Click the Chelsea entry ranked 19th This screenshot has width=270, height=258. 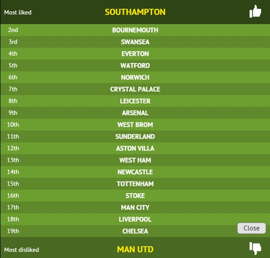135,231
